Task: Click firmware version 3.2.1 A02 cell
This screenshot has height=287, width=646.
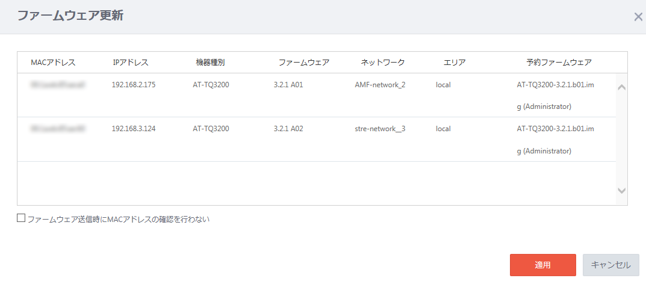Action: point(288,129)
